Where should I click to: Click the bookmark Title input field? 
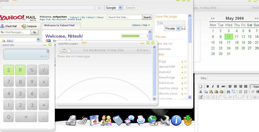tap(171, 23)
